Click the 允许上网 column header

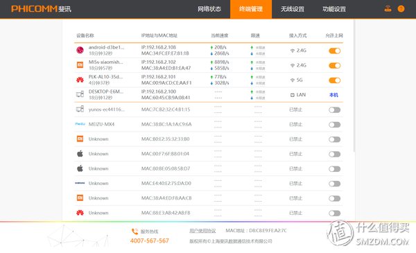click(334, 35)
